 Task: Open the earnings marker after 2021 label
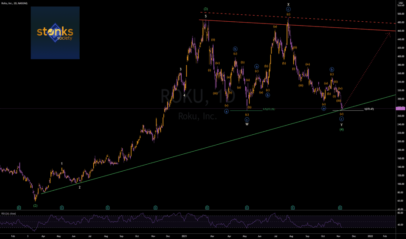(x=207, y=207)
